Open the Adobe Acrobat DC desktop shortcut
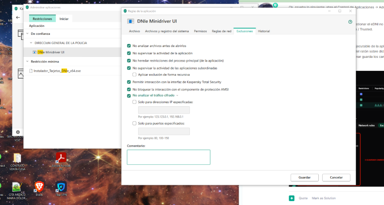384x205 pixels. [x=61, y=157]
